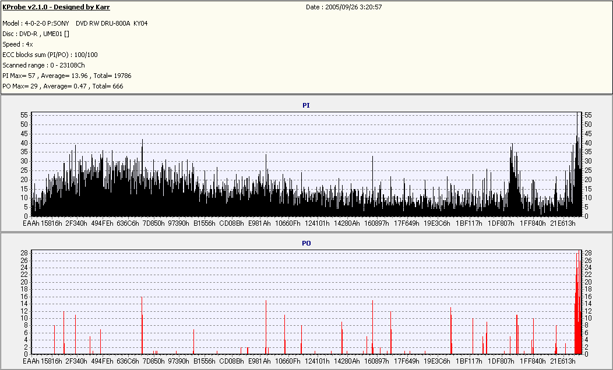Screen dimensions: 613x370
Task: Select 124101h label under the PI chart
Action: [x=317, y=223]
